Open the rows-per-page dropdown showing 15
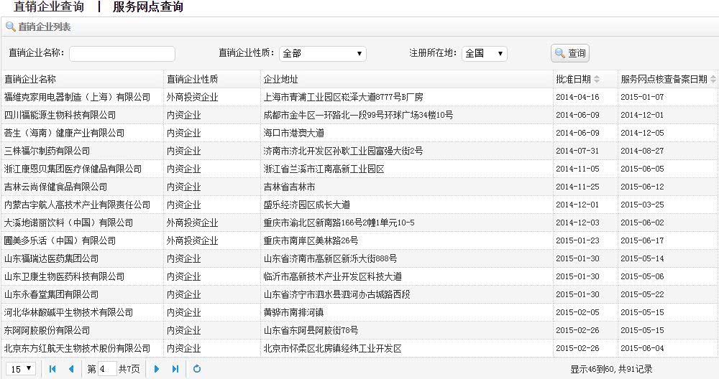Viewport: 719px width, 379px height. coord(21,368)
